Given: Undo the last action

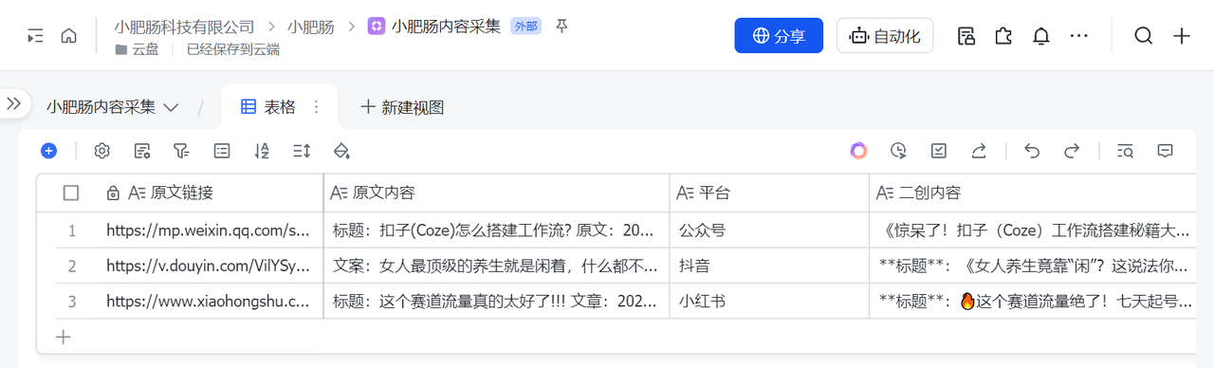Looking at the screenshot, I should [x=1033, y=151].
